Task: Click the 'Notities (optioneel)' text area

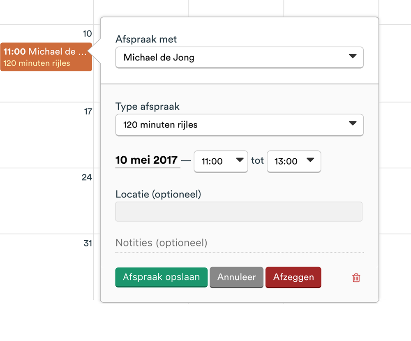Action: click(239, 243)
